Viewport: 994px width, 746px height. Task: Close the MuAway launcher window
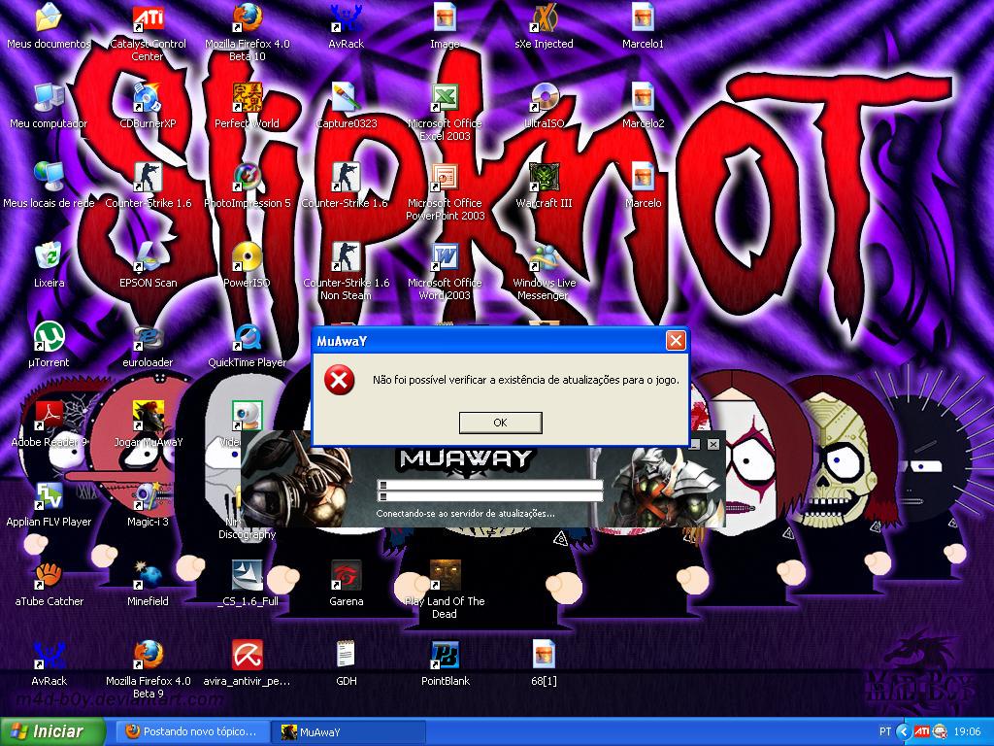point(713,444)
